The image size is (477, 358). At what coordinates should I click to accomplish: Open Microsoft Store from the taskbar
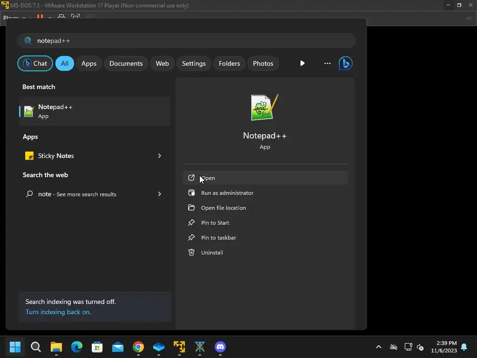(x=97, y=347)
